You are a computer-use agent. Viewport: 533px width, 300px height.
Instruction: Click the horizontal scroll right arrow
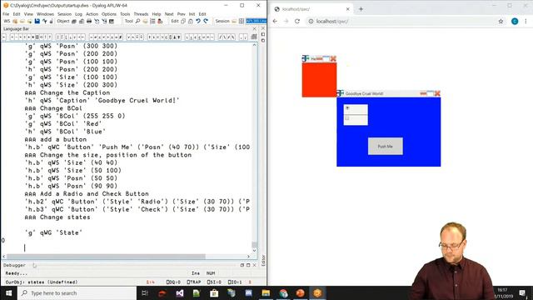pyautogui.click(x=248, y=257)
